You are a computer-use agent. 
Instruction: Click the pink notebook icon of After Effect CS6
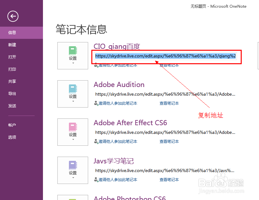click(73, 127)
